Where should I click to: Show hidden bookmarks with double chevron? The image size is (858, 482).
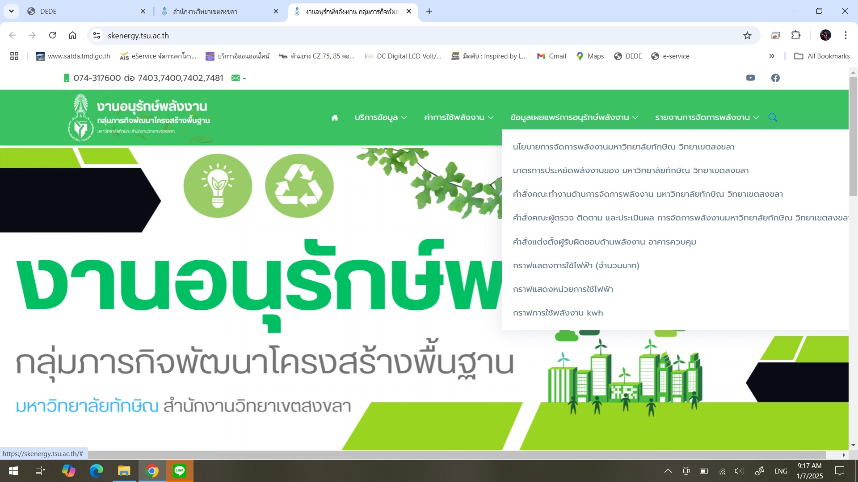coord(772,56)
